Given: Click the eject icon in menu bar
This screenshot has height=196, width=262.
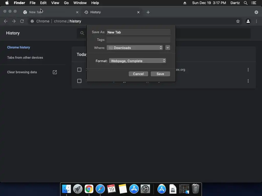Looking at the screenshot, I should [185, 3].
